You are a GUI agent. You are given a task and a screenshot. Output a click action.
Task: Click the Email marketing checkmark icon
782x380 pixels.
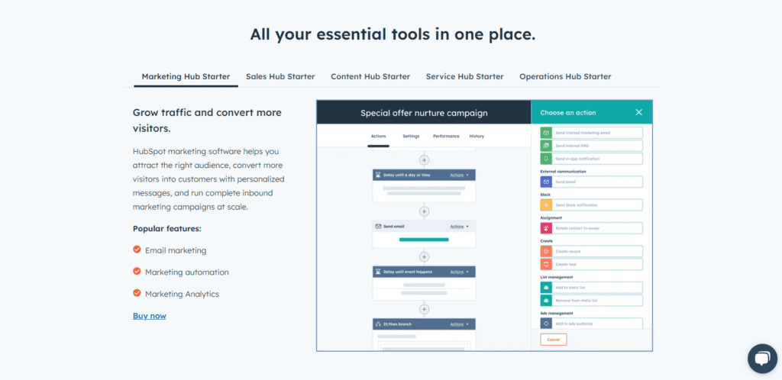pyautogui.click(x=137, y=250)
